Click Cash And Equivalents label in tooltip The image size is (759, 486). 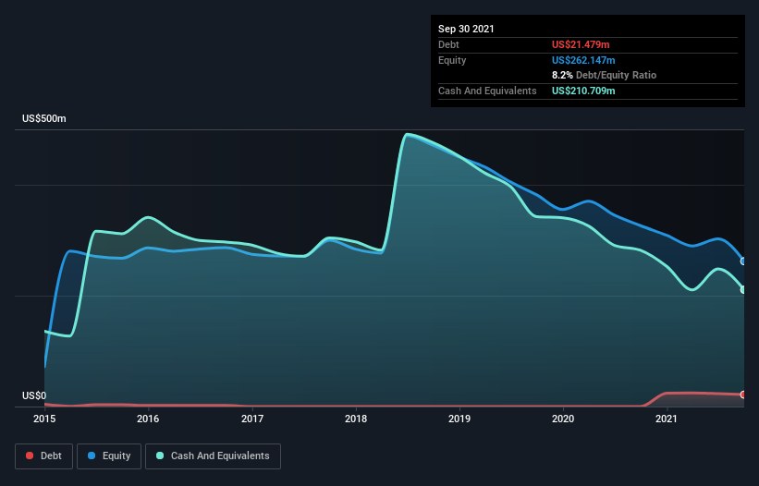point(487,91)
